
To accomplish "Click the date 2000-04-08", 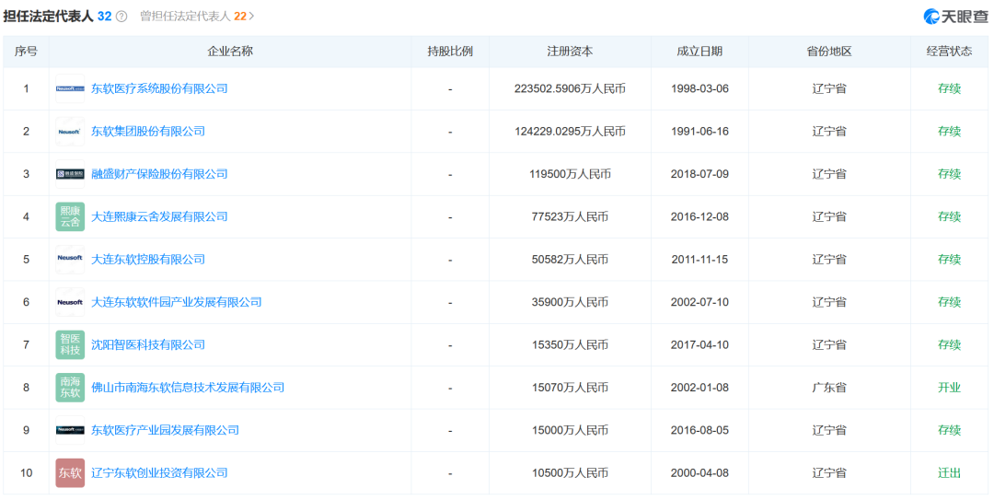I will (699, 472).
